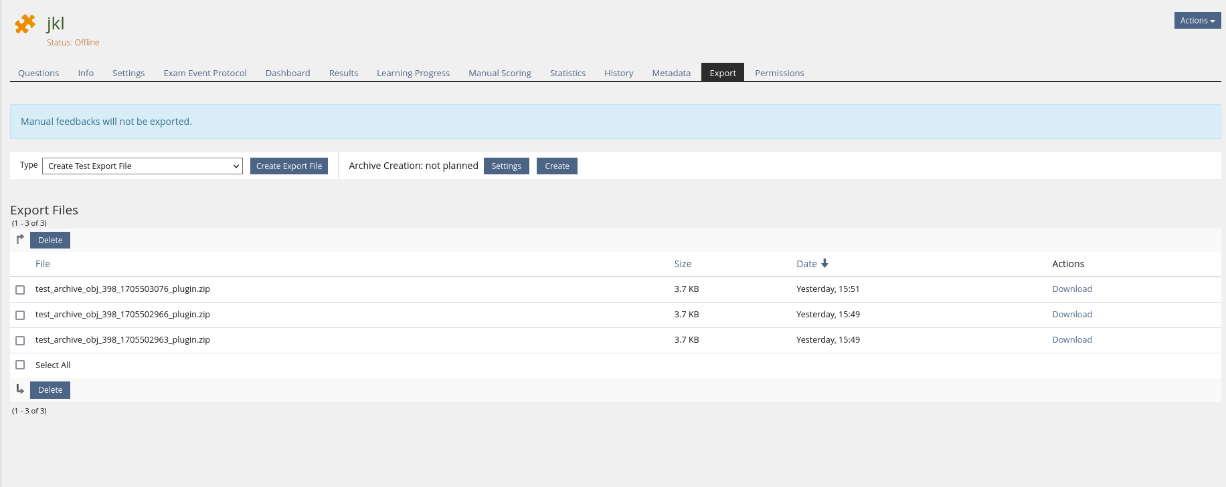Check the box for test_archive_obj_398_1705502963_plugin.zip
Screen dimensions: 1226x487
click(x=20, y=341)
